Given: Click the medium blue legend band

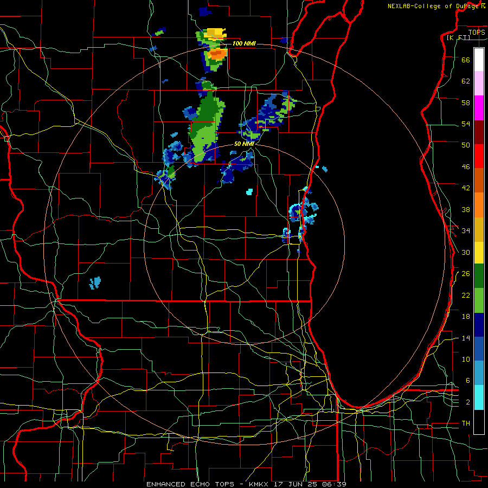Looking at the screenshot, I should [479, 349].
